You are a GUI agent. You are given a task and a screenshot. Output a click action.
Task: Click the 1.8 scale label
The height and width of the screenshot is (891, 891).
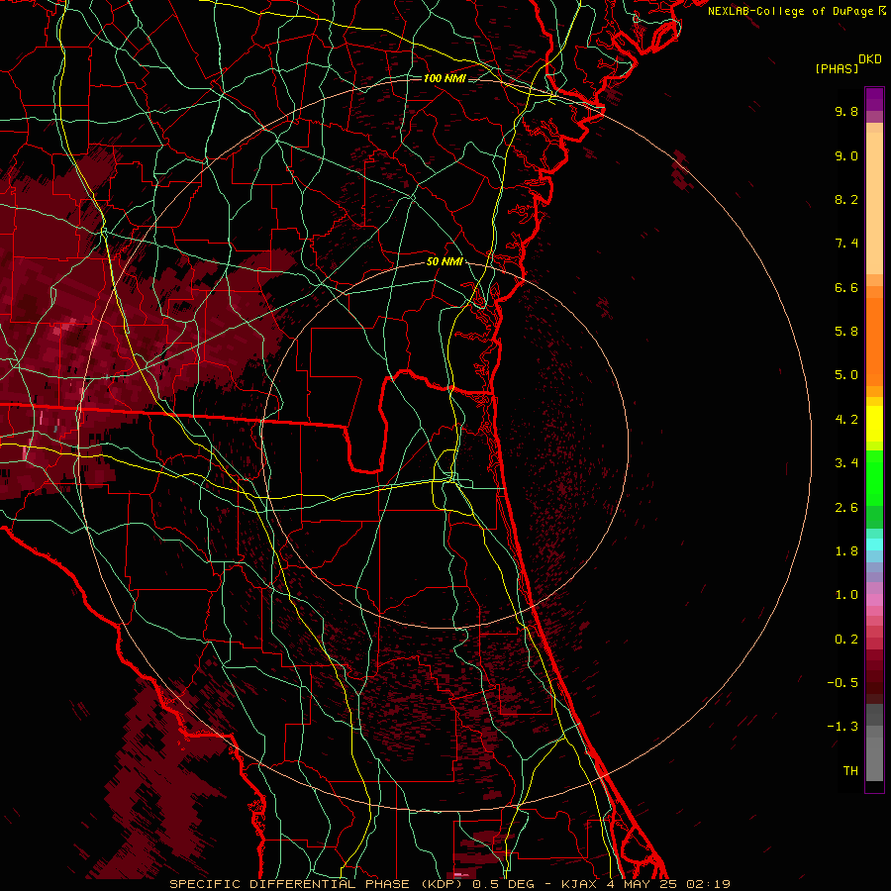click(846, 551)
